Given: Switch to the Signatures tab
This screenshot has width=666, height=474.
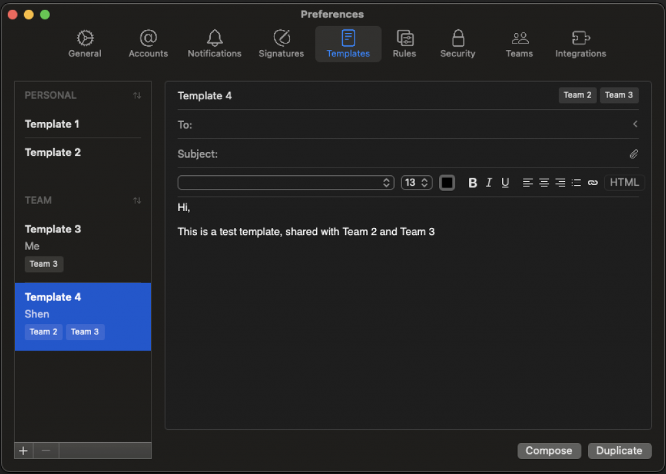Looking at the screenshot, I should pyautogui.click(x=281, y=44).
